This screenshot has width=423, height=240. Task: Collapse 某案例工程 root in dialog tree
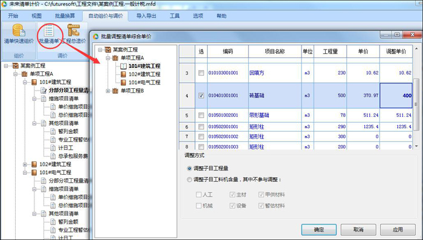100,50
